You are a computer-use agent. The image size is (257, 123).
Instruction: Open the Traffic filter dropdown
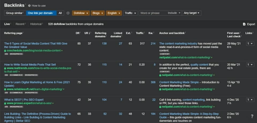tap(130, 13)
